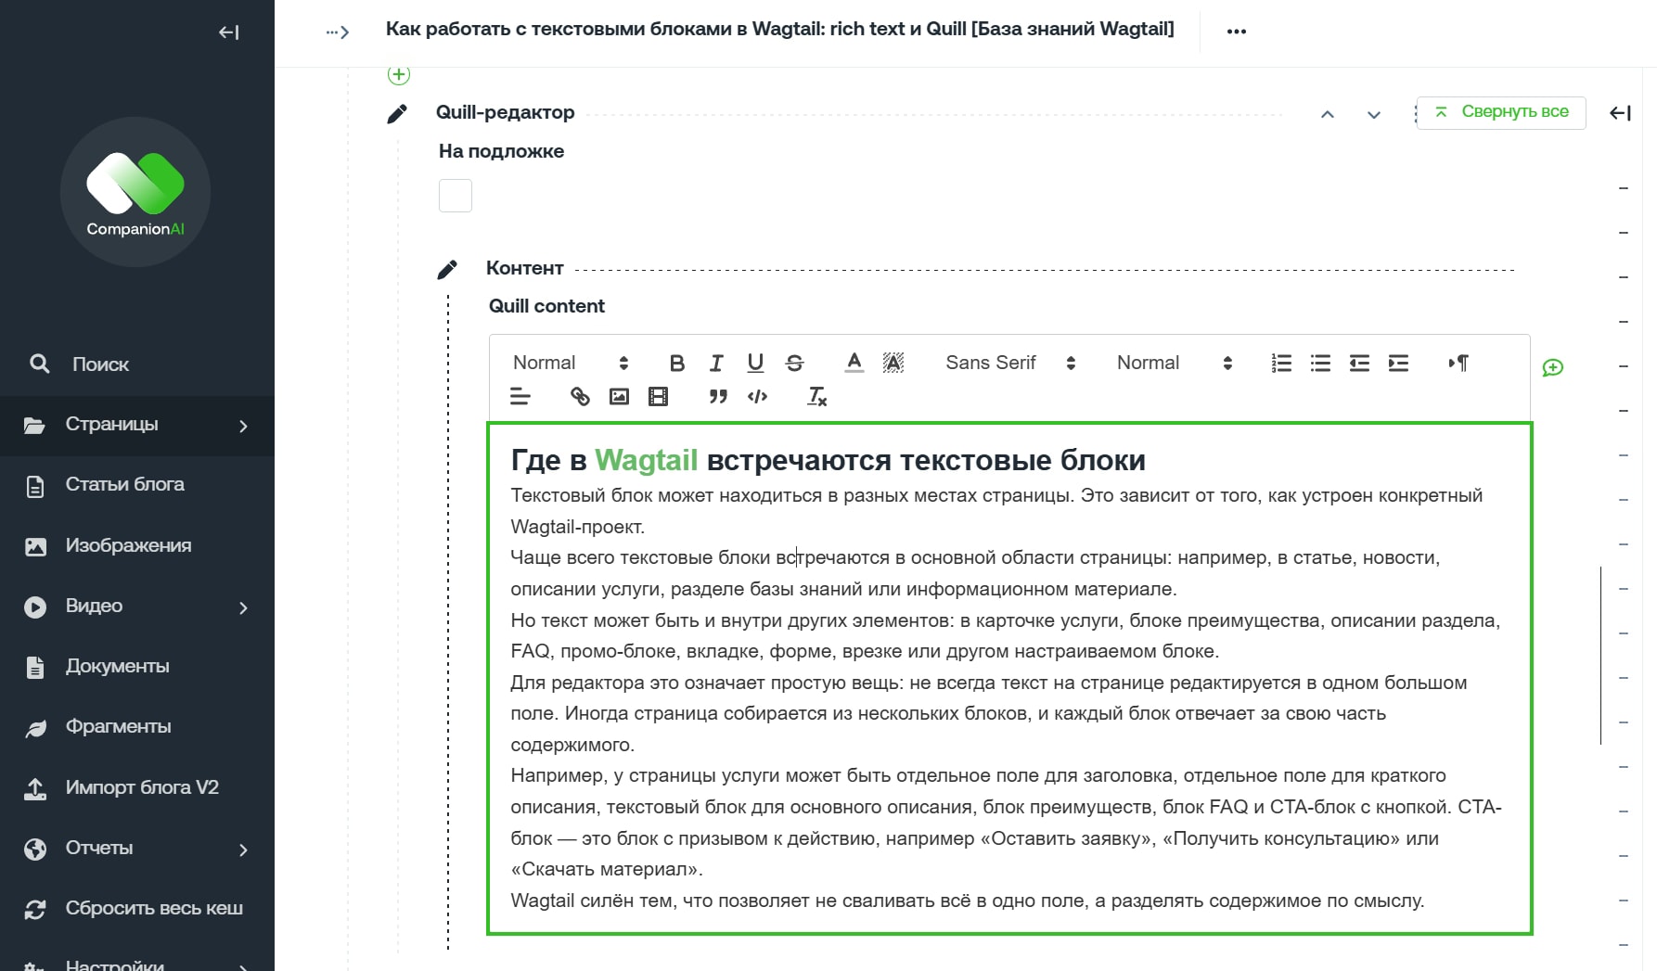Viewport: 1657px width, 971px height.
Task: Insert an ordered numbered list
Action: [1281, 363]
